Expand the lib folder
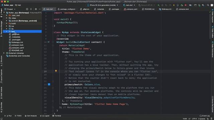This screenshot has width=214, height=120. pos(7,29)
